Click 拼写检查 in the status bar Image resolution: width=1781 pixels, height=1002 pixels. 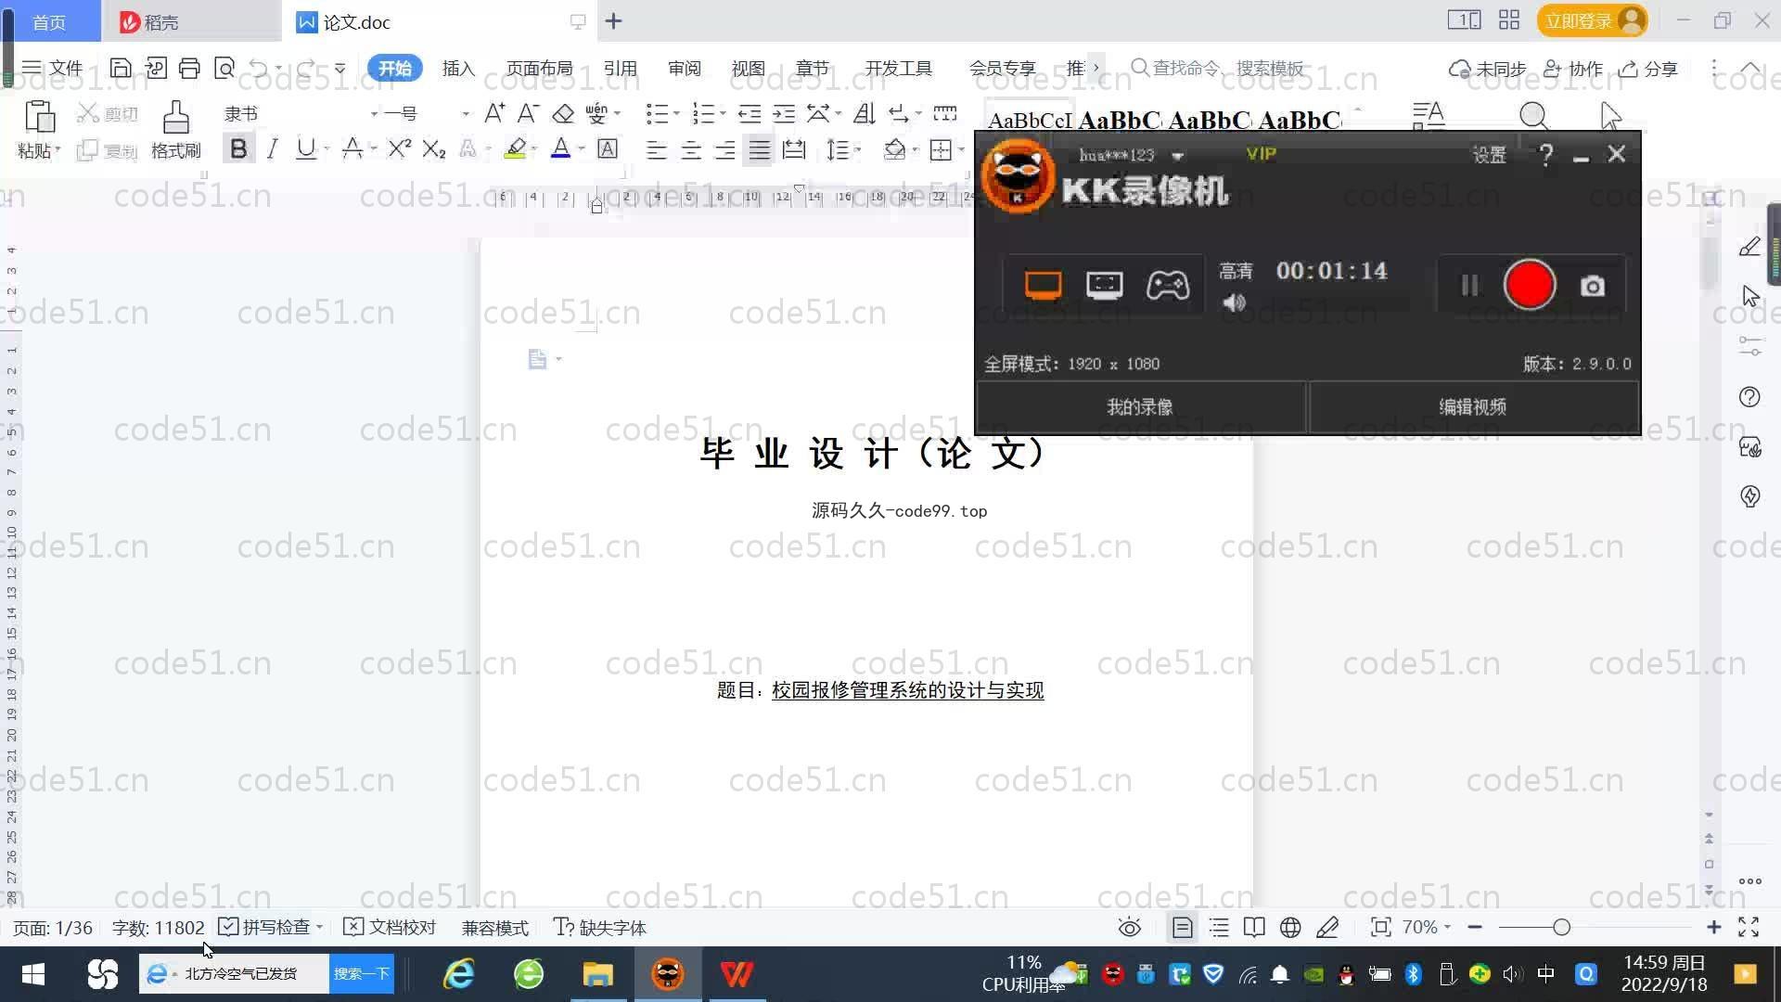pos(265,928)
